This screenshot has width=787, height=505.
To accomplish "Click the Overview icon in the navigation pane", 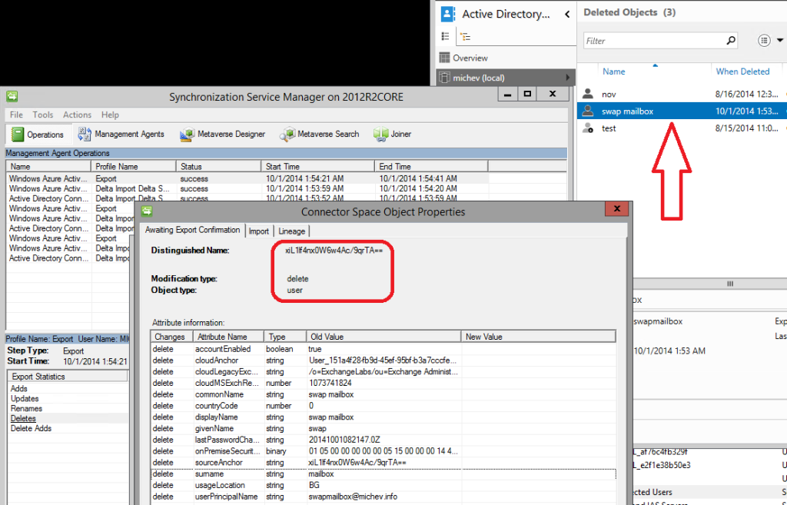I will tap(447, 58).
